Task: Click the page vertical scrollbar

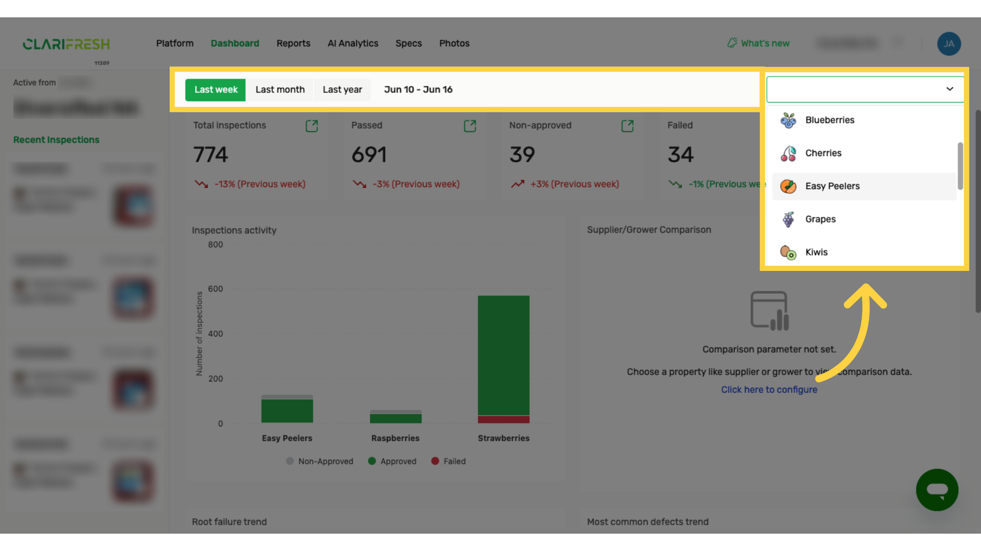Action: pos(977,211)
